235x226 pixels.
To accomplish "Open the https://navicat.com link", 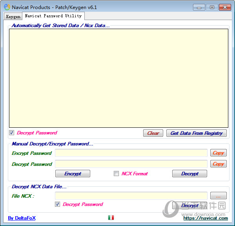I will tap(206, 218).
